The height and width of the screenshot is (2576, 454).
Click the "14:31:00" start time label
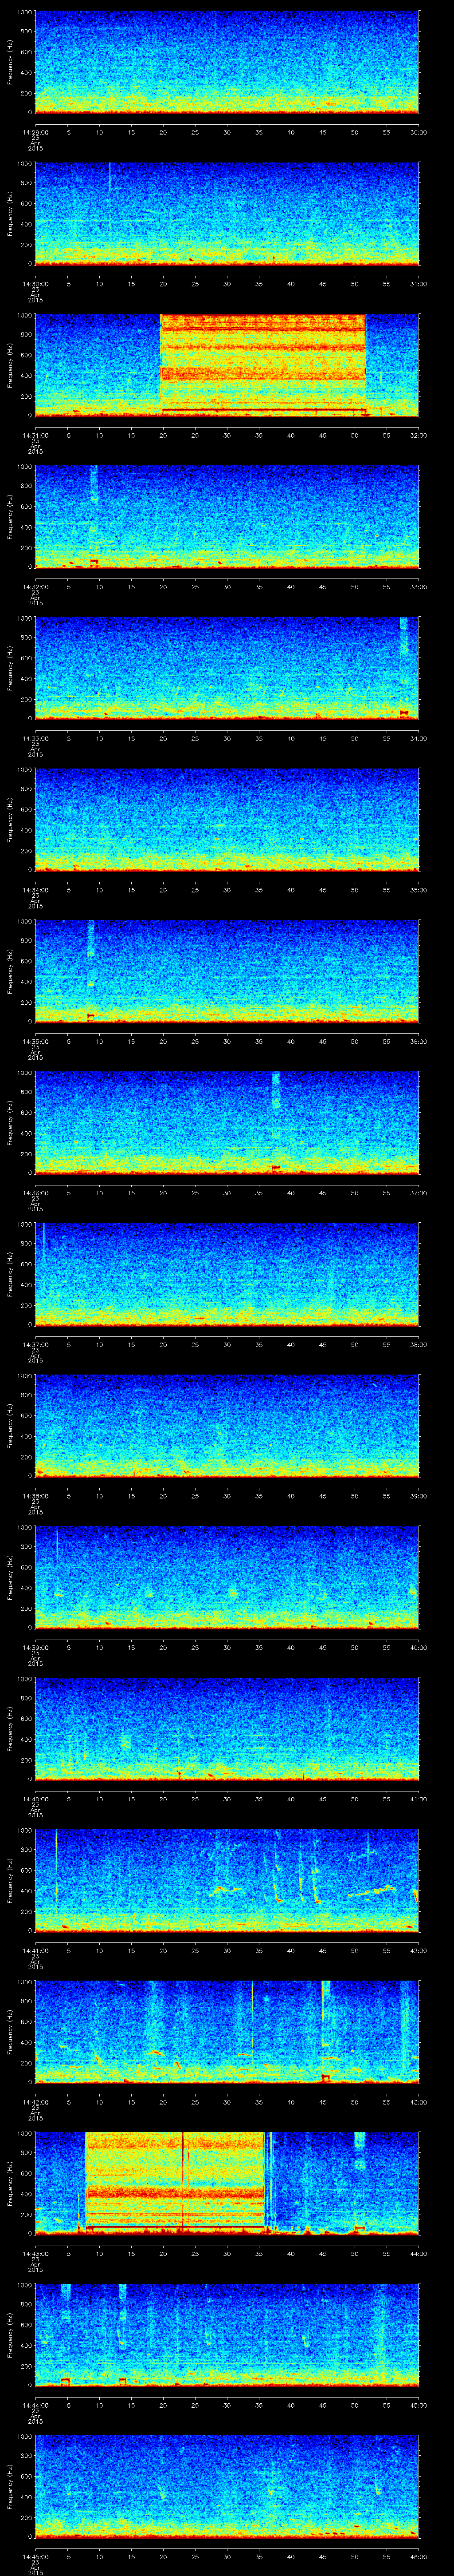[35, 435]
